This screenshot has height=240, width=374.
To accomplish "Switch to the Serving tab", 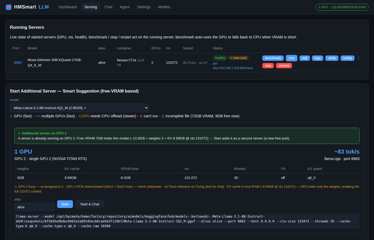I will coord(90,7).
